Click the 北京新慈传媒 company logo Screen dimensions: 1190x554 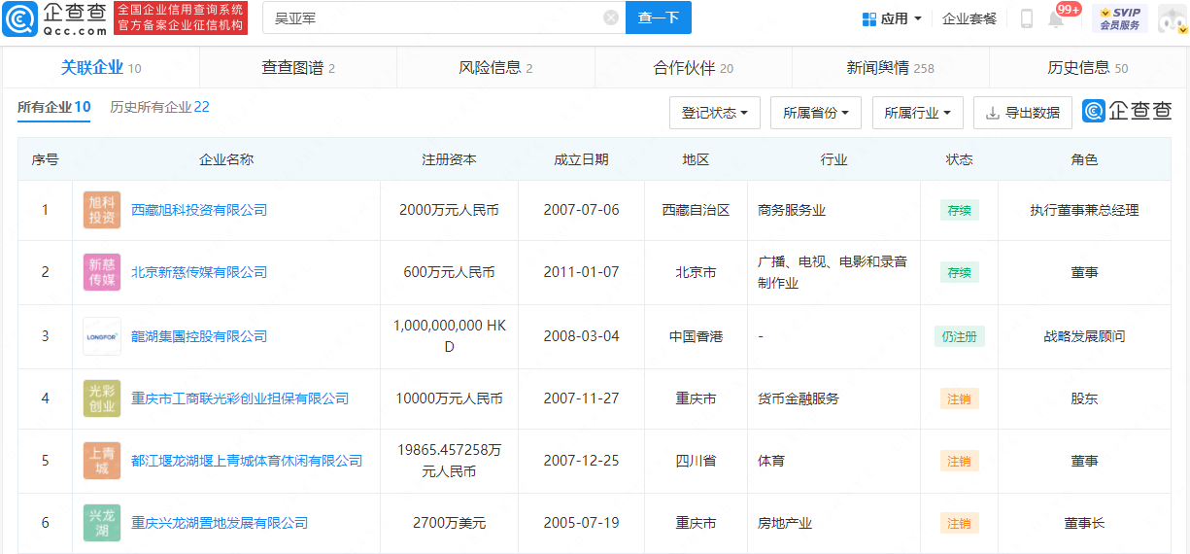point(102,272)
